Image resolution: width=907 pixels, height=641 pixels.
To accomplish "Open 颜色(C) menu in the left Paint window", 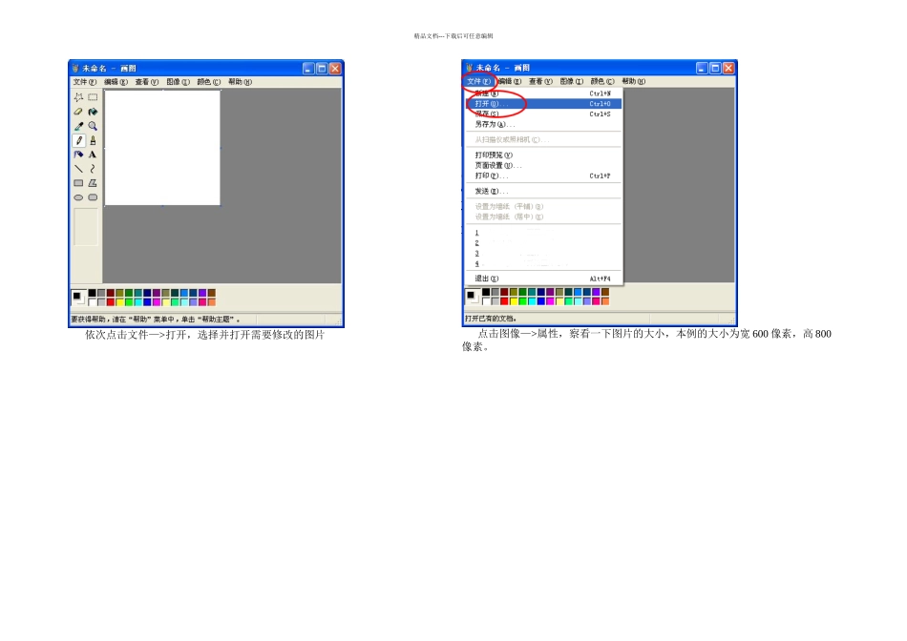I will tap(209, 82).
